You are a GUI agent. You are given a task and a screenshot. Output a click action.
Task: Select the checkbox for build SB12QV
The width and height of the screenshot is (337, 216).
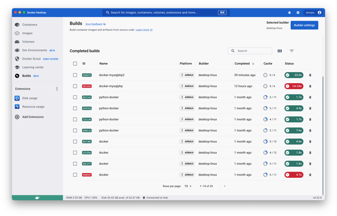click(75, 86)
